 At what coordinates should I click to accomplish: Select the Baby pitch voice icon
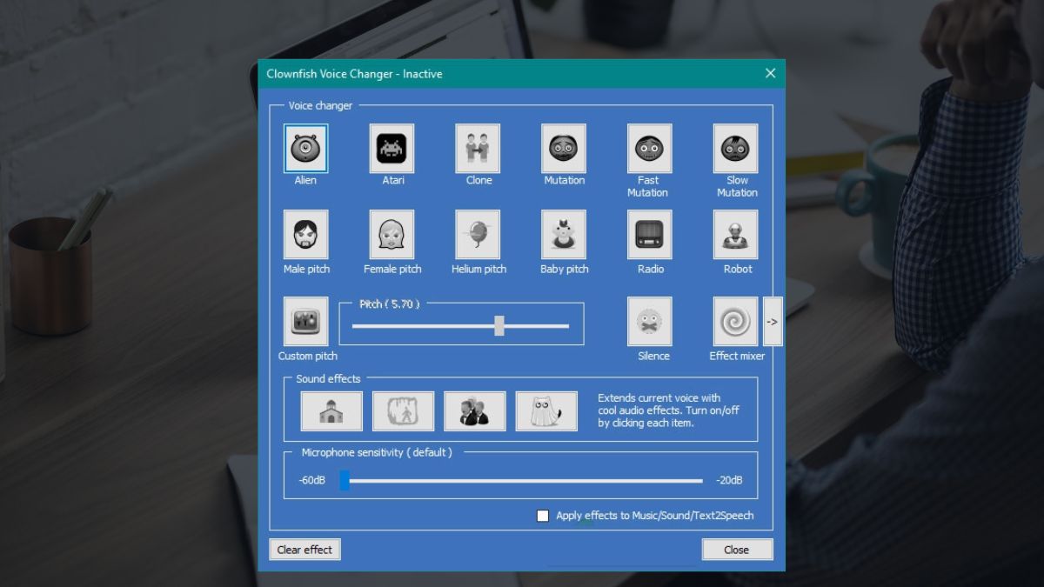pos(564,234)
